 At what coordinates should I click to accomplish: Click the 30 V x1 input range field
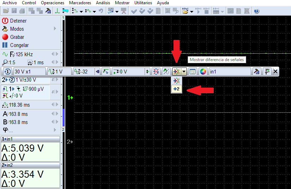30,72
